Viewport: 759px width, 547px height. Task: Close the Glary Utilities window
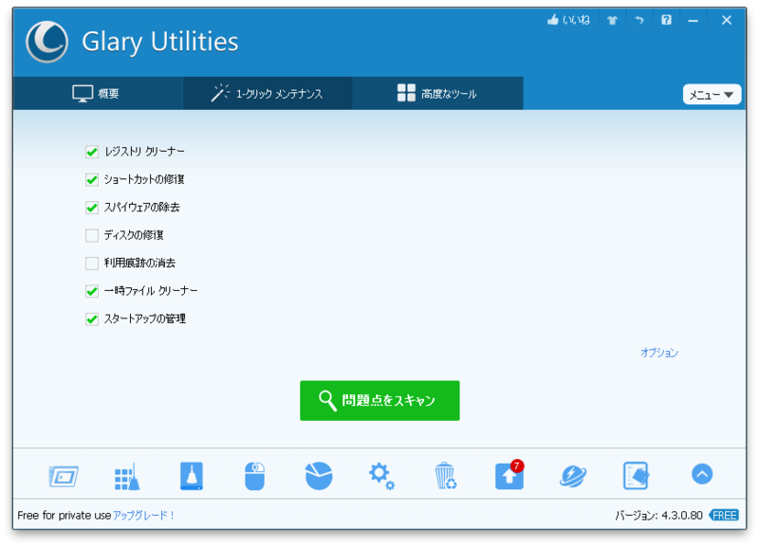coord(727,20)
